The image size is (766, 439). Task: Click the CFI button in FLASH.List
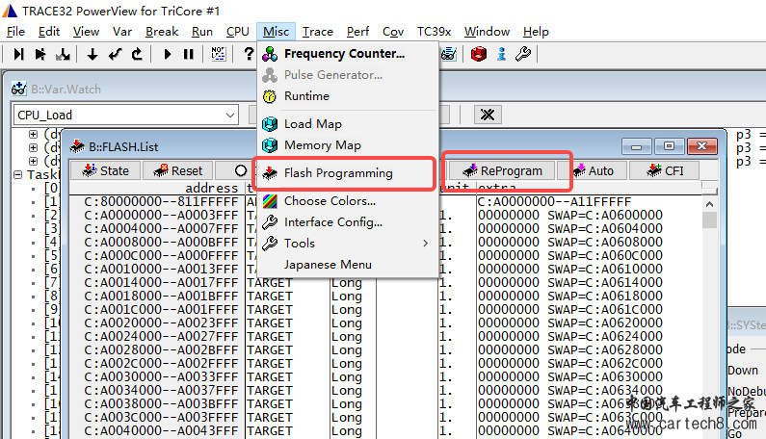coord(665,171)
